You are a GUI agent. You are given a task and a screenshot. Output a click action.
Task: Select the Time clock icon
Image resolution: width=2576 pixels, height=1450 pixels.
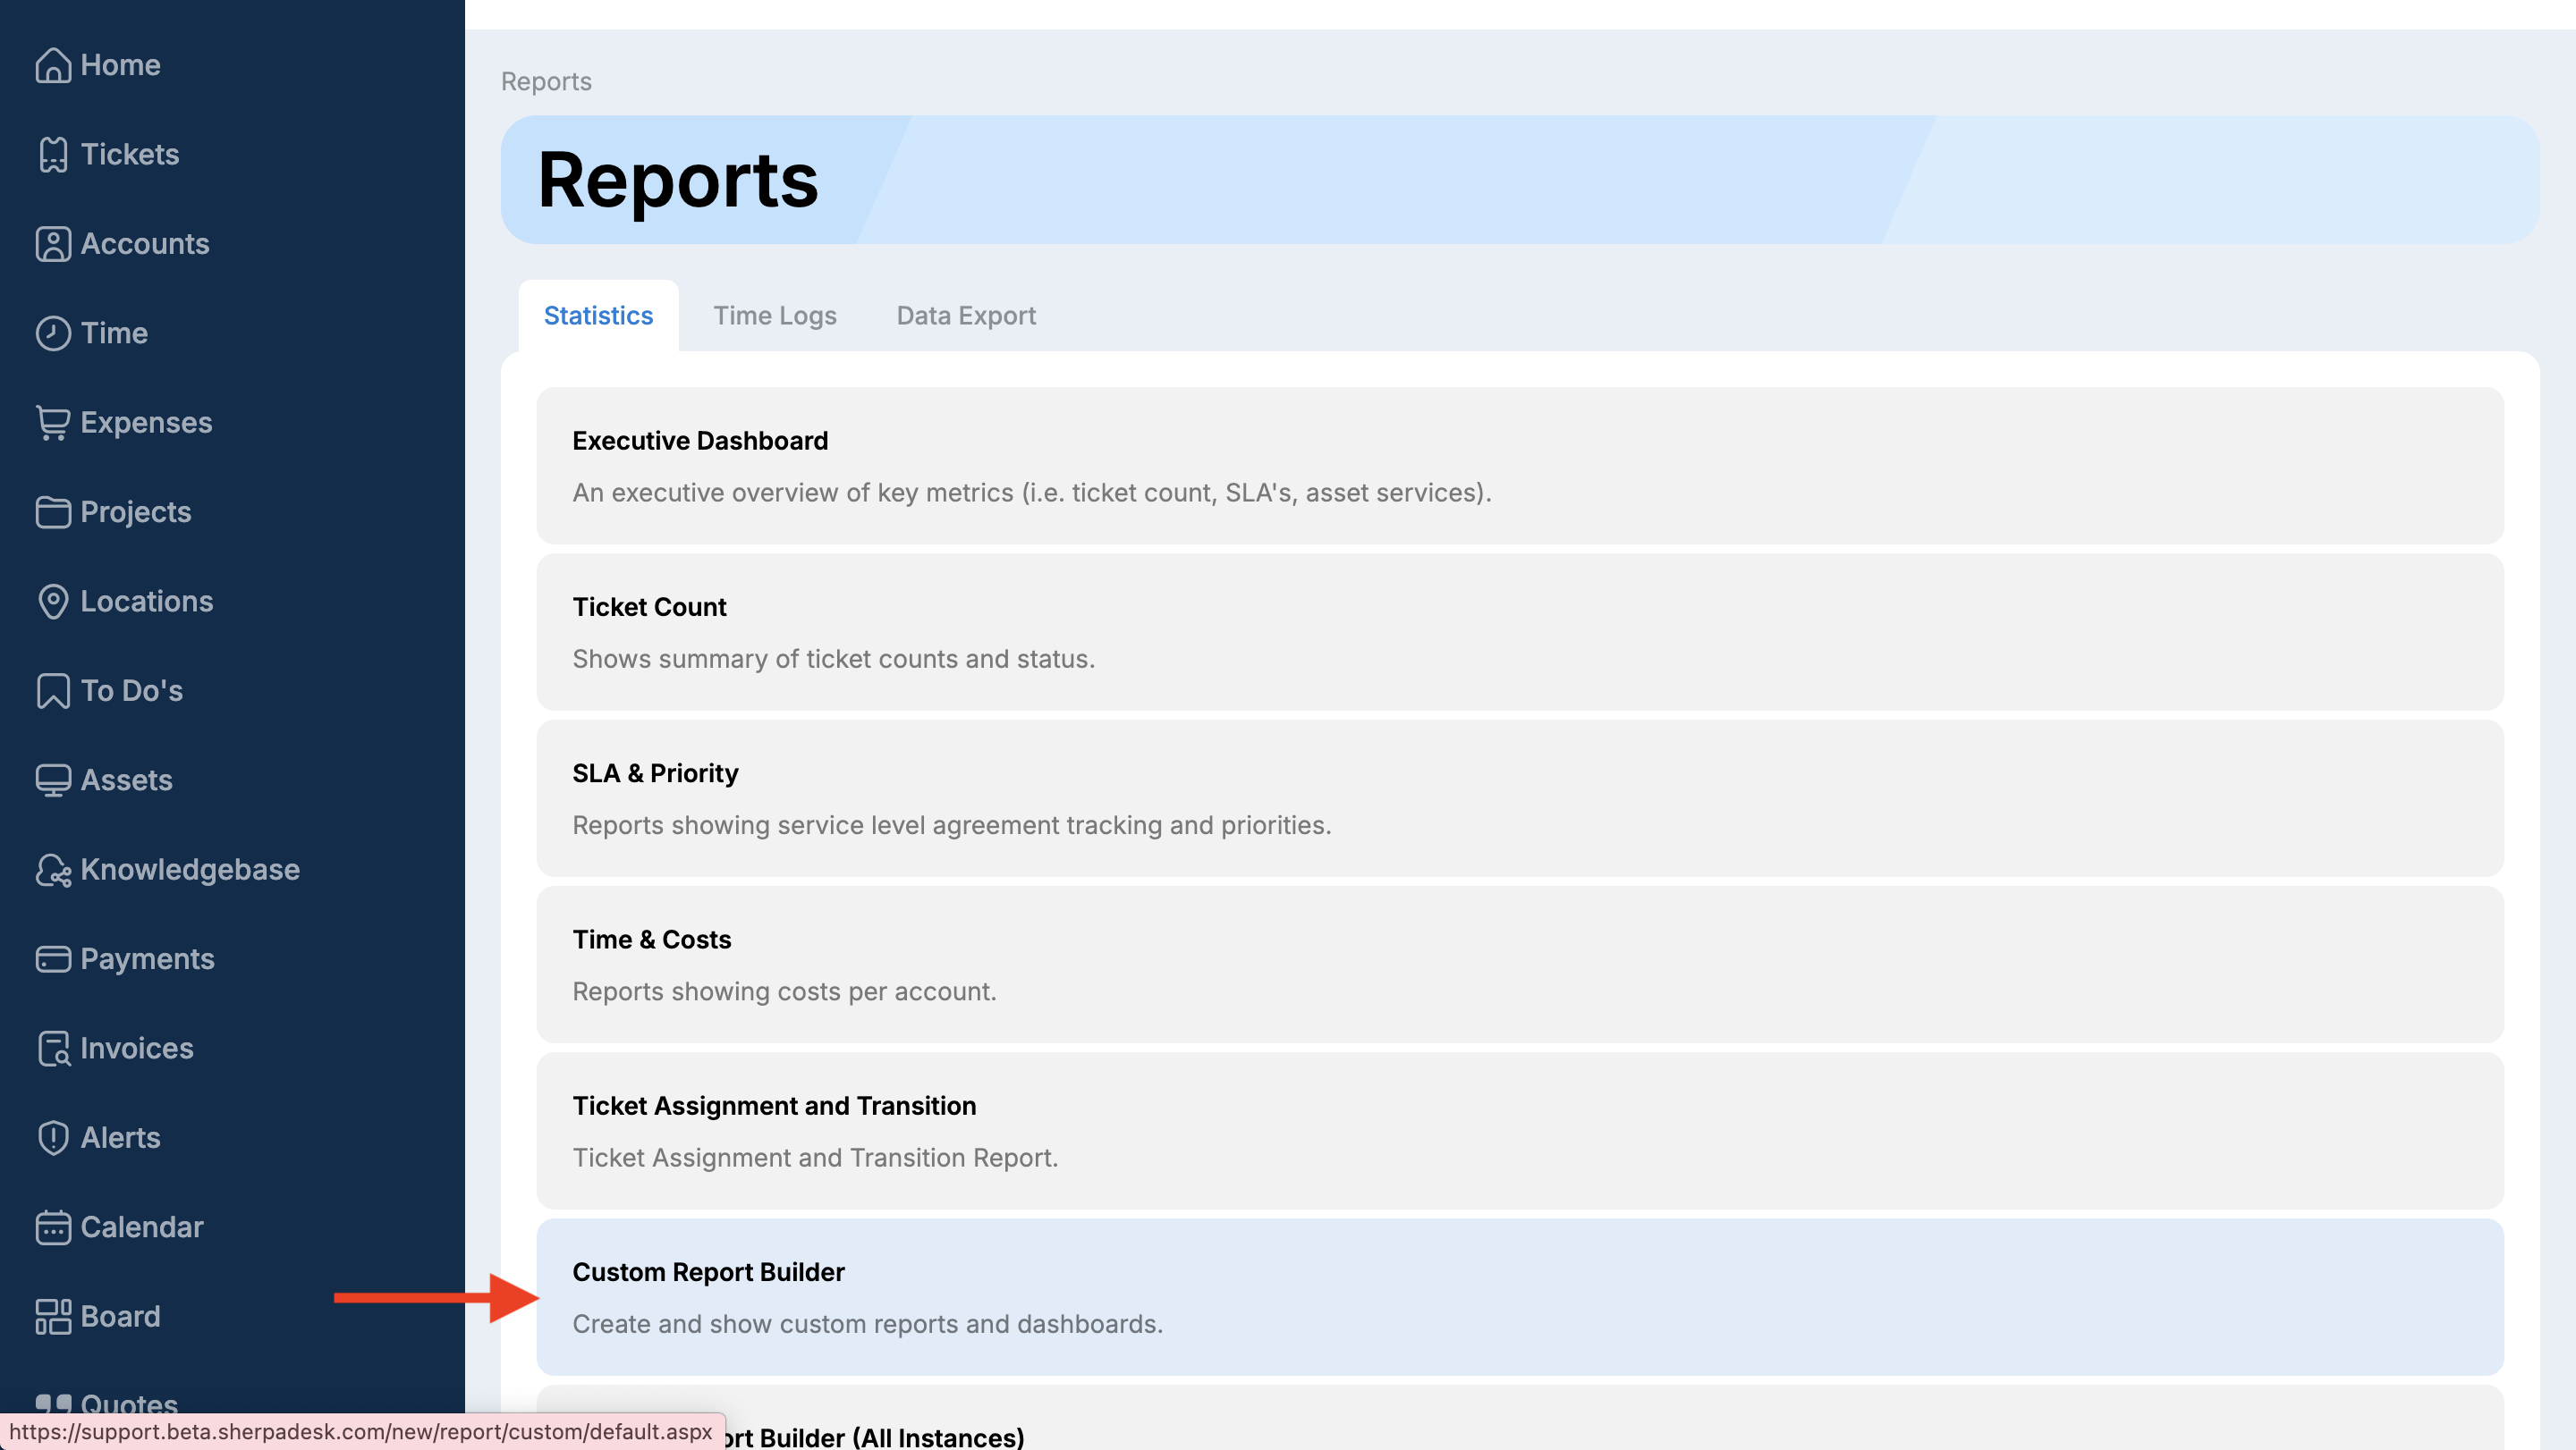(52, 333)
